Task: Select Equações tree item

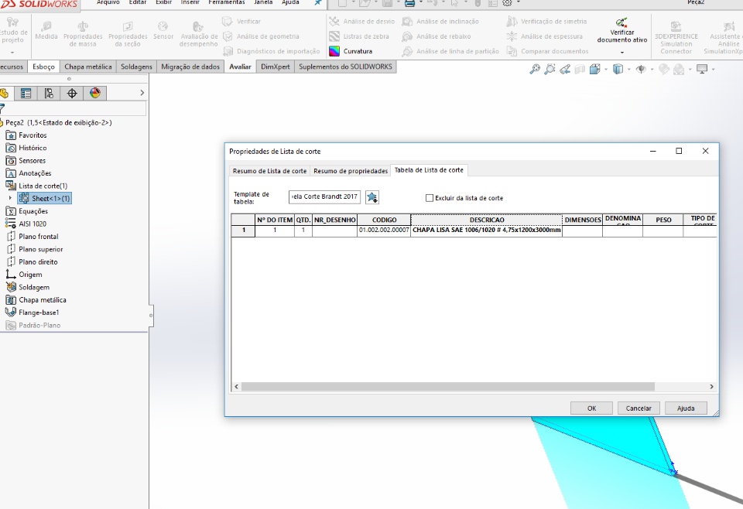Action: pos(27,211)
